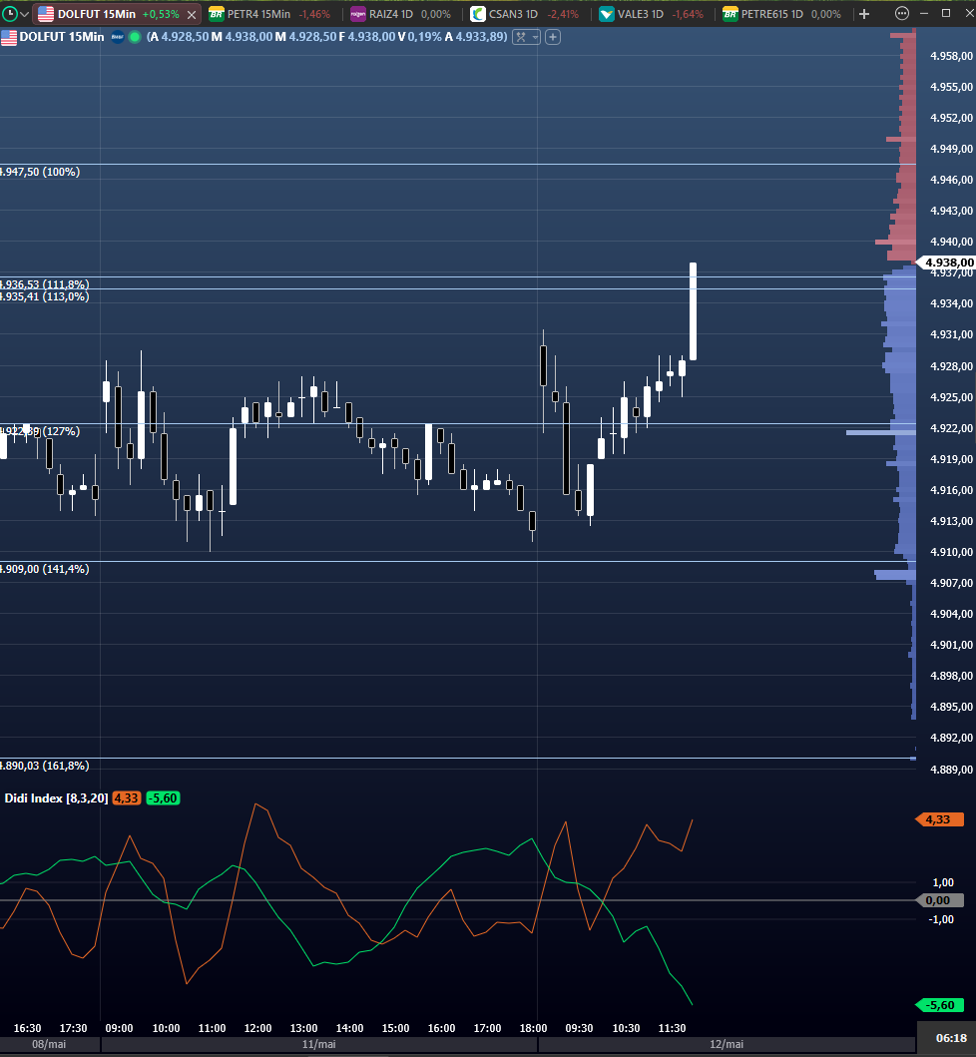Click the 11/mai date label on timeline
The image size is (976, 1057).
[318, 1044]
